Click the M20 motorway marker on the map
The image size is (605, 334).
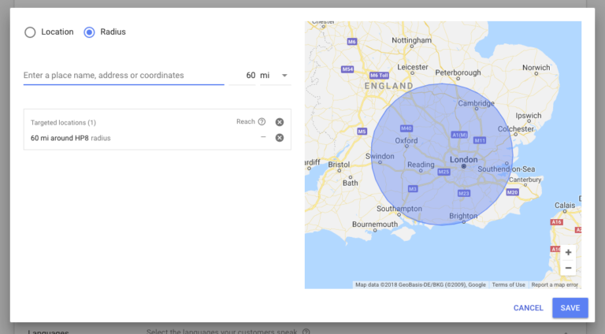point(512,192)
